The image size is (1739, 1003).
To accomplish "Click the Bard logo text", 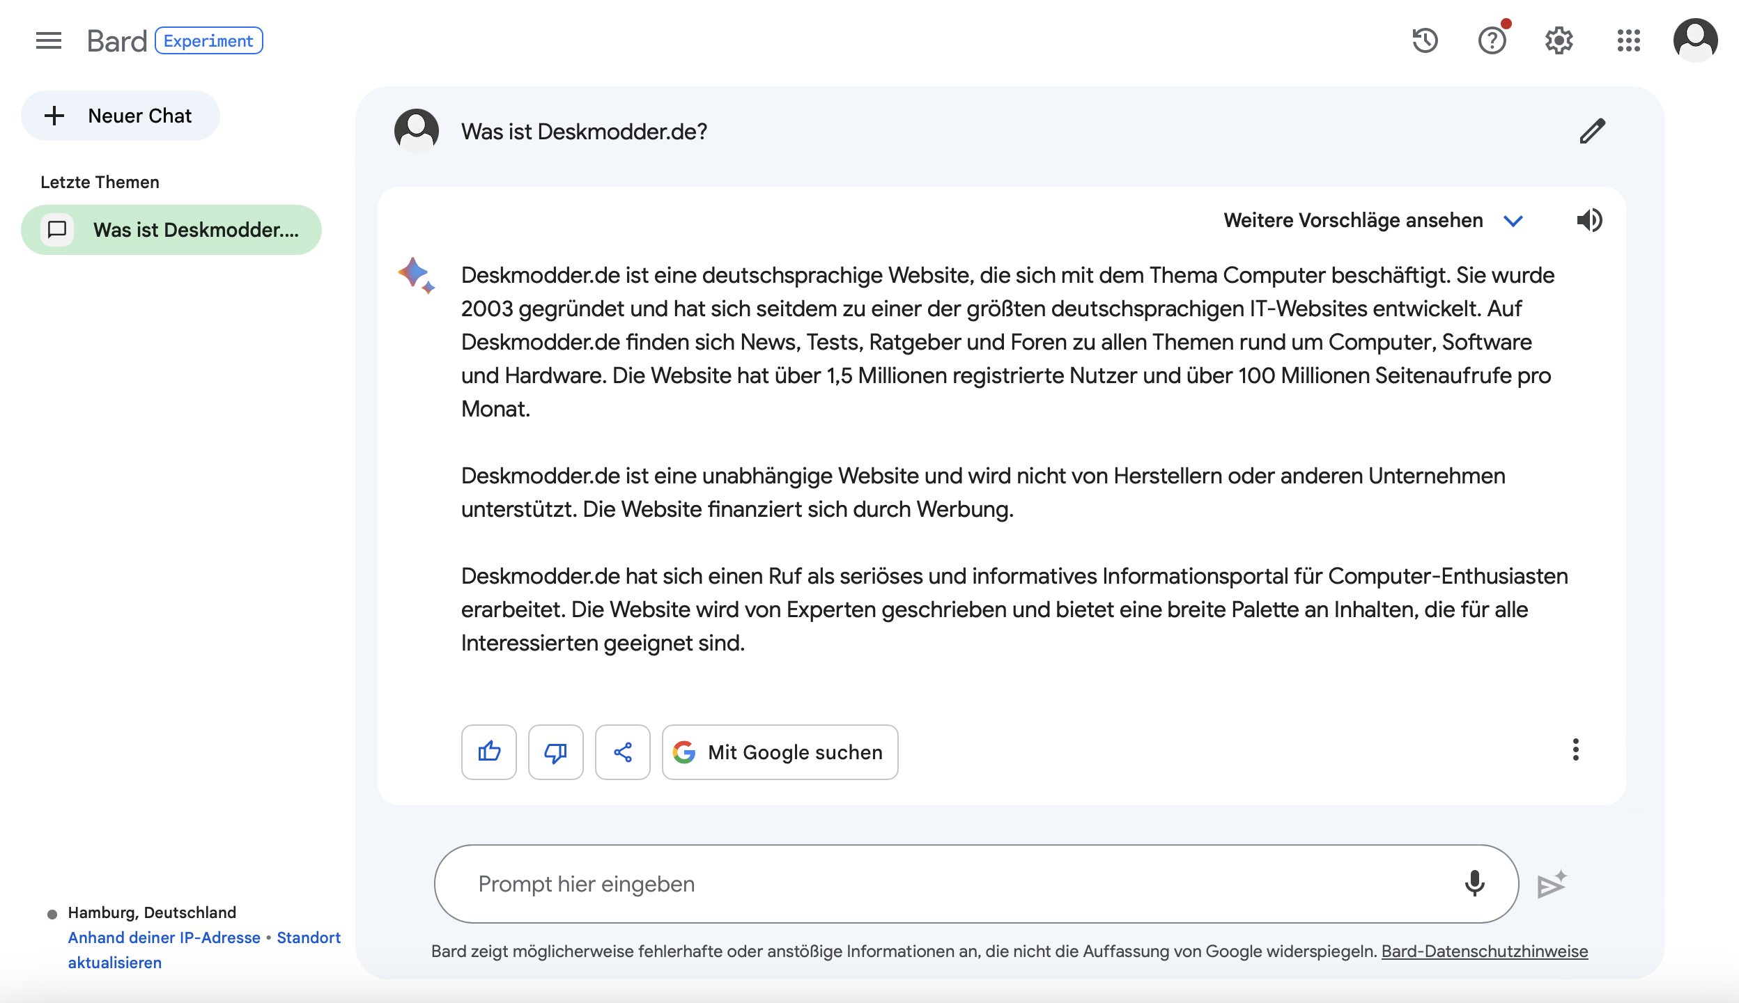I will point(117,41).
